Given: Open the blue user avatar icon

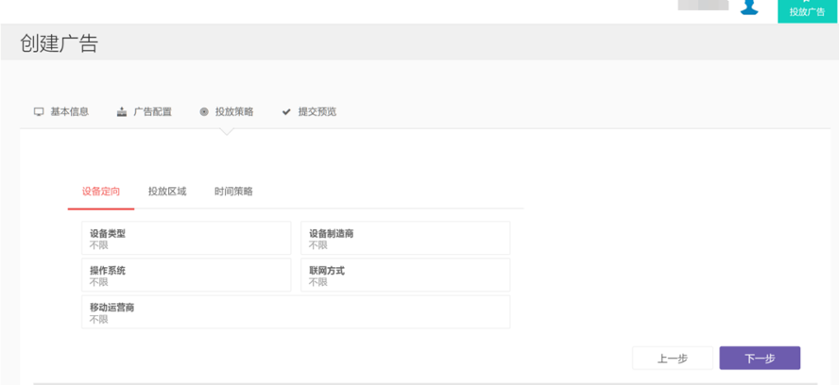Looking at the screenshot, I should pos(749,7).
